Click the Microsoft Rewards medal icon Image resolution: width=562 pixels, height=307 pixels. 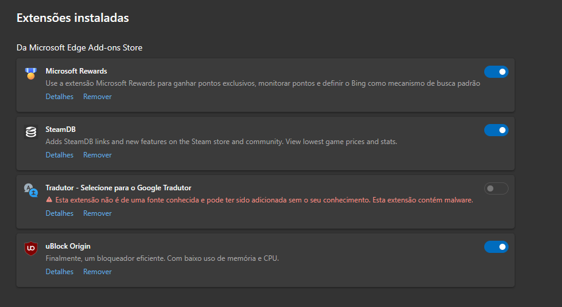pos(31,74)
